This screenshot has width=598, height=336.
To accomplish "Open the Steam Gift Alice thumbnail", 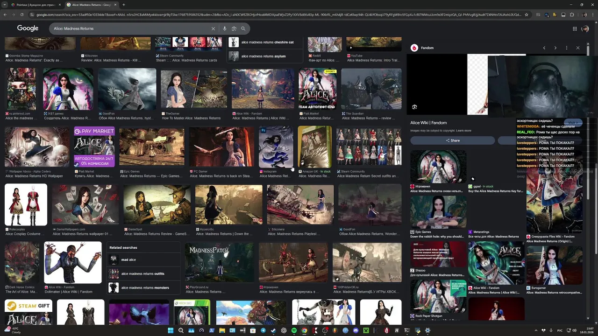I will tap(28, 313).
